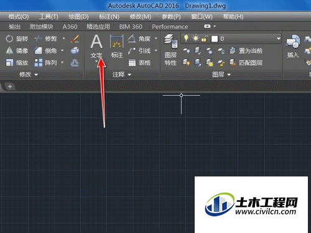Click the Offset icon in Modify panel

point(75,63)
